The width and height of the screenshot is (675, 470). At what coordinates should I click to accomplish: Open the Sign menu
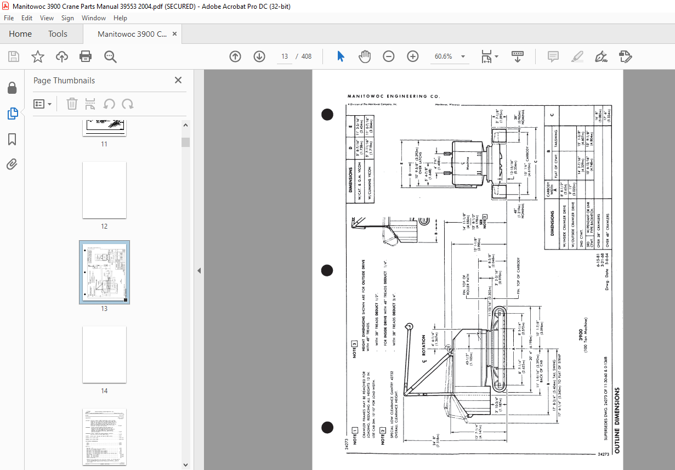pos(67,18)
